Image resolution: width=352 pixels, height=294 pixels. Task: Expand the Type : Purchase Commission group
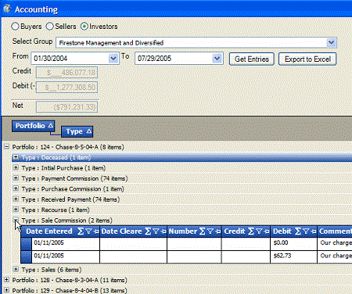click(x=16, y=188)
